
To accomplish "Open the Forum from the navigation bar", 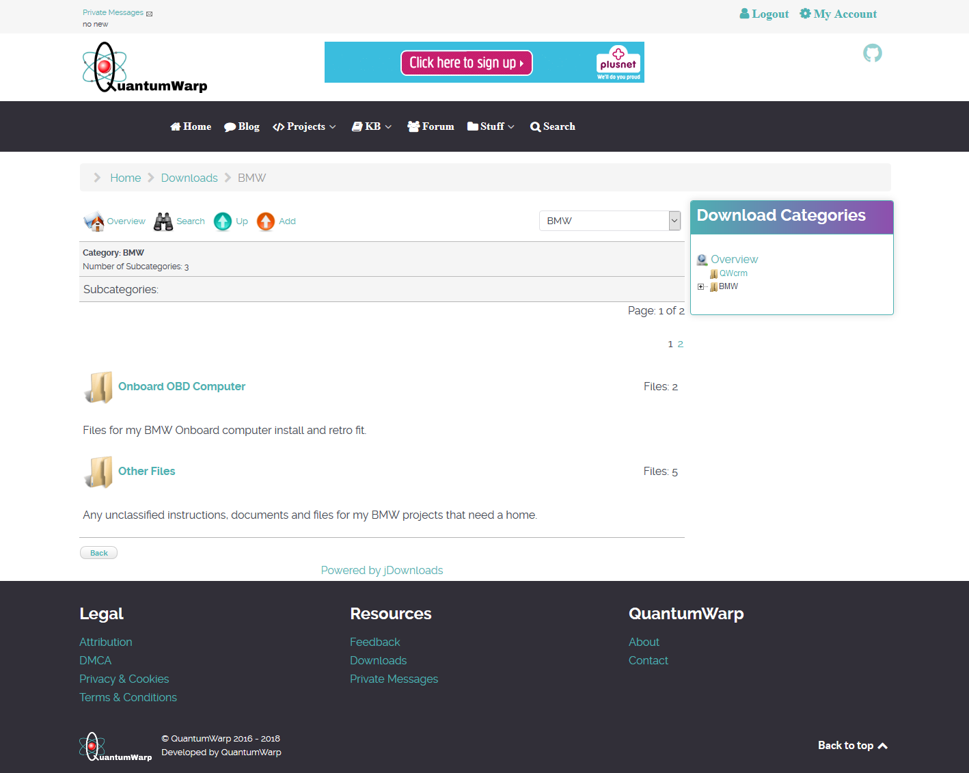I will (x=430, y=126).
